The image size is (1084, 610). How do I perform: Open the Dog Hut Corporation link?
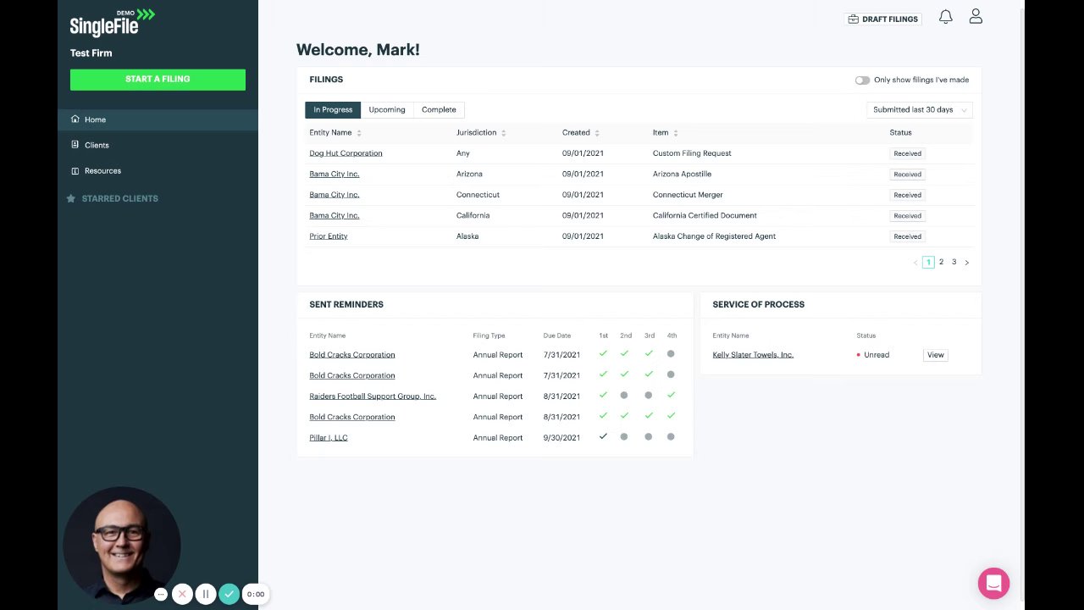click(346, 153)
